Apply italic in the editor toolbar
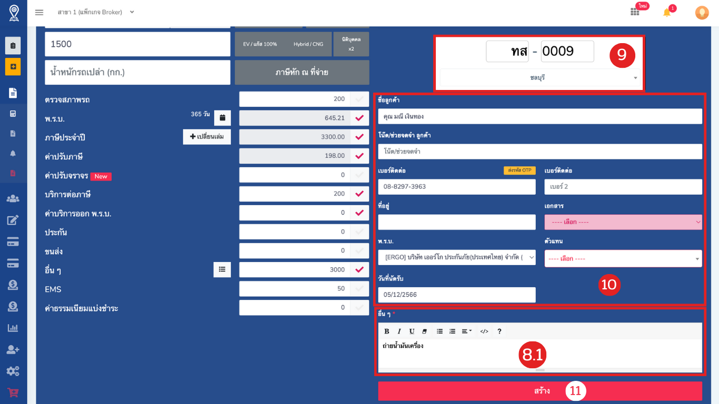This screenshot has width=719, height=404. 399,331
